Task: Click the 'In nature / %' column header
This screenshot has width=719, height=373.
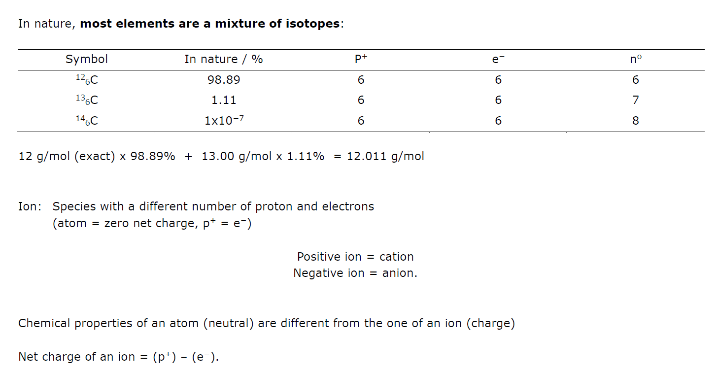Action: [224, 60]
